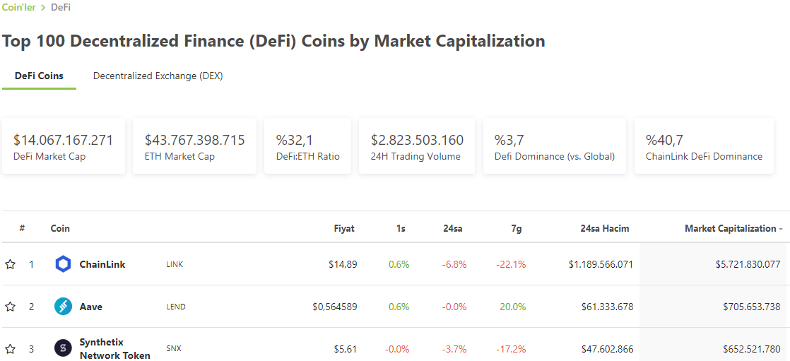Switch to Decentralized Exchange (DEX) tab
Image resolution: width=790 pixels, height=361 pixels.
pos(158,76)
